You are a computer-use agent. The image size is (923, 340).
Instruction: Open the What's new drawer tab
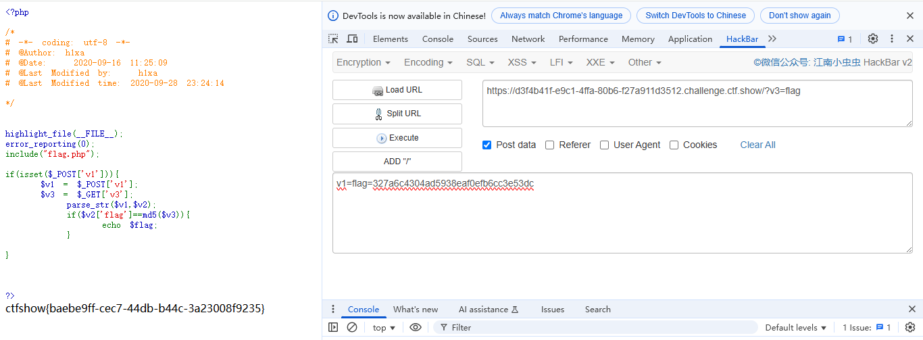416,310
